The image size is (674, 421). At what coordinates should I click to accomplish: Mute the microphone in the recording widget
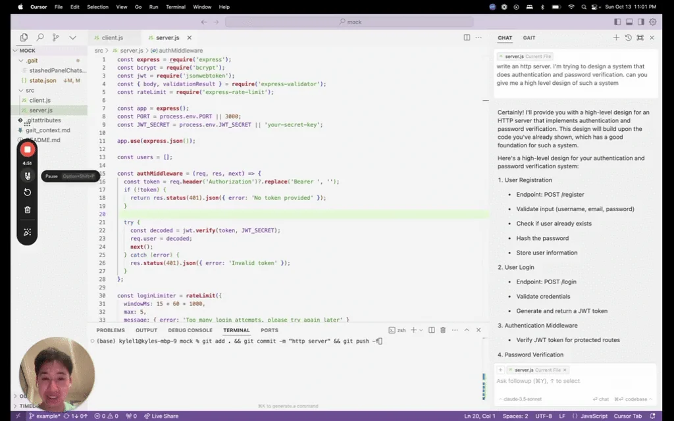pyautogui.click(x=26, y=175)
